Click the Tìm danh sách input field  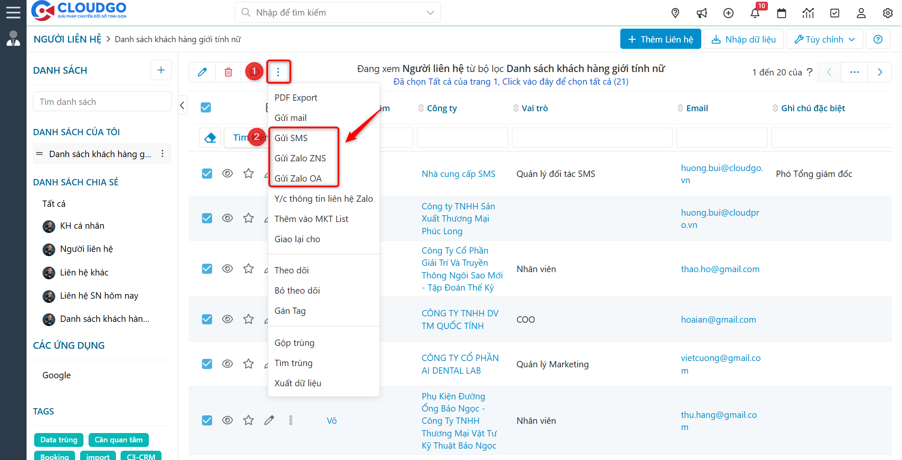click(102, 102)
